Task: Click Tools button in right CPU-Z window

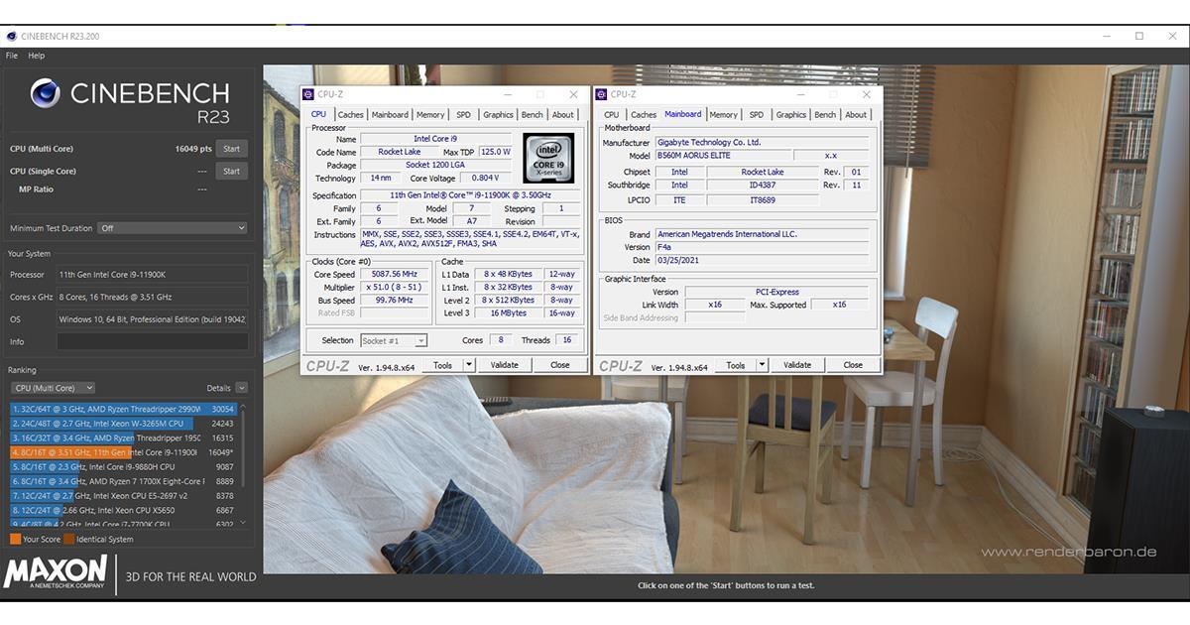Action: 735,365
